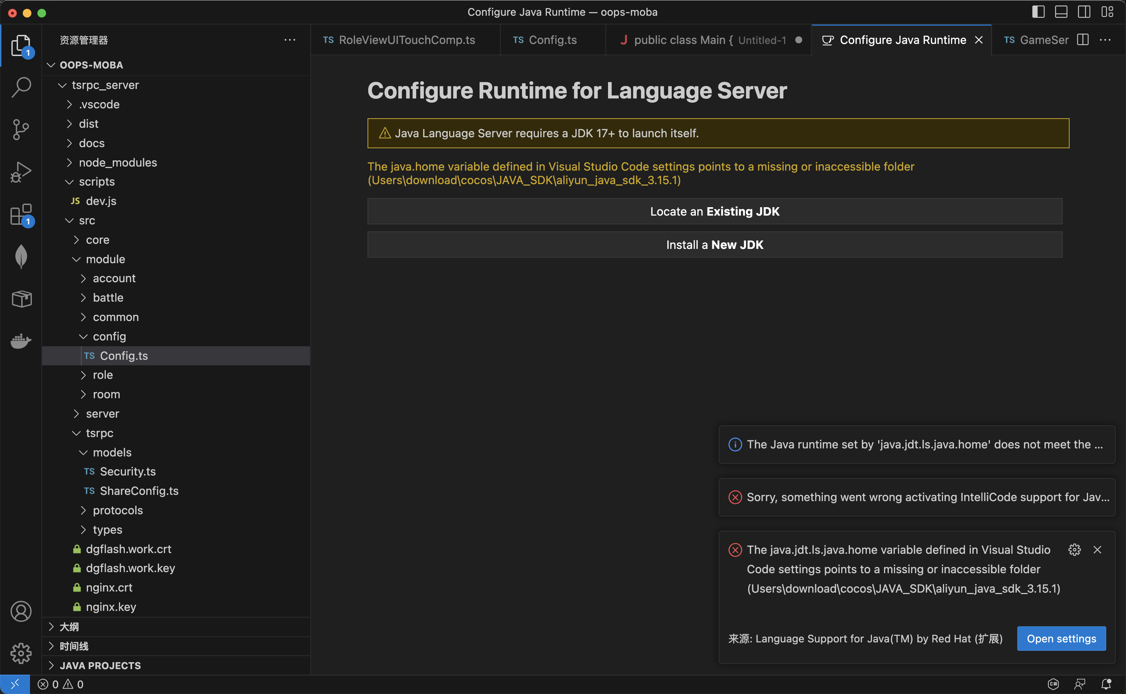
Task: Open Source Control view
Action: point(21,130)
